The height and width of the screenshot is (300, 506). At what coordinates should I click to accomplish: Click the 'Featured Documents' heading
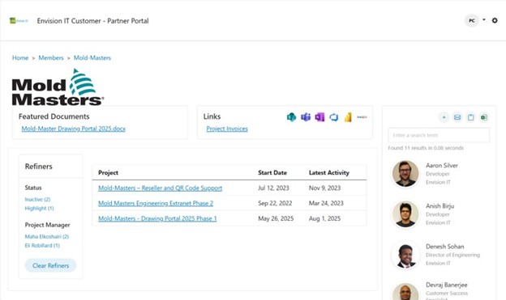click(54, 116)
